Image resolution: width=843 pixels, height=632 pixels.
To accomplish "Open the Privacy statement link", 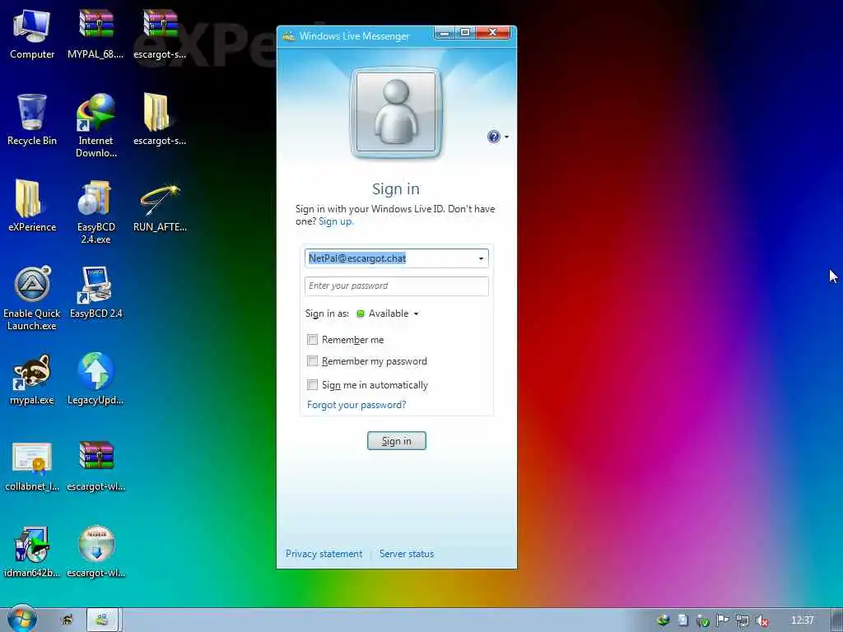I will coord(324,554).
